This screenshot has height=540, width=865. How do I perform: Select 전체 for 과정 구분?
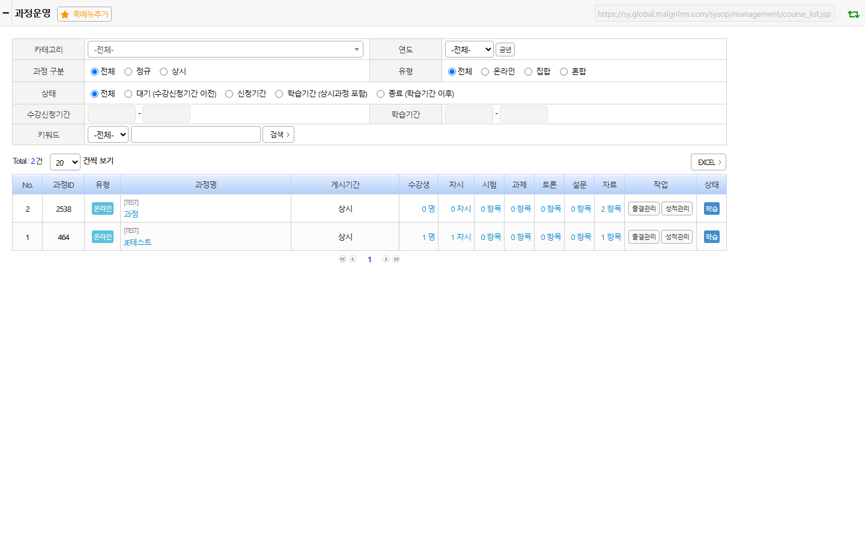[x=94, y=71]
